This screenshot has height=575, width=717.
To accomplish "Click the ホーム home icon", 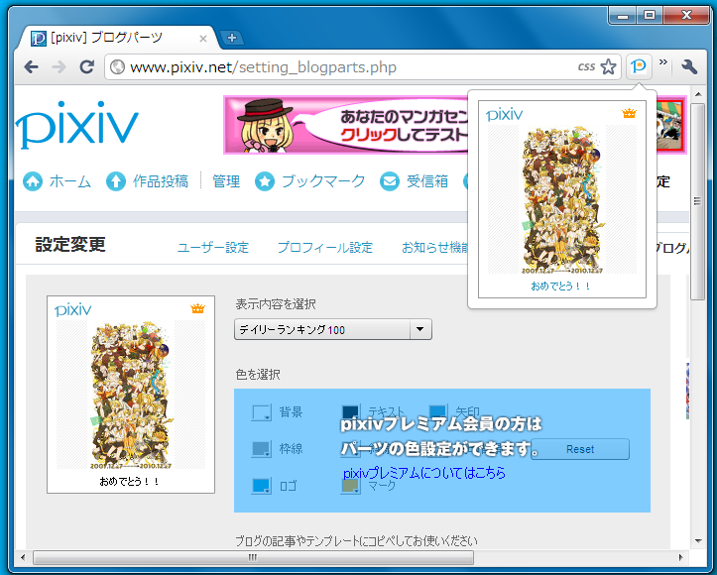I will [33, 181].
